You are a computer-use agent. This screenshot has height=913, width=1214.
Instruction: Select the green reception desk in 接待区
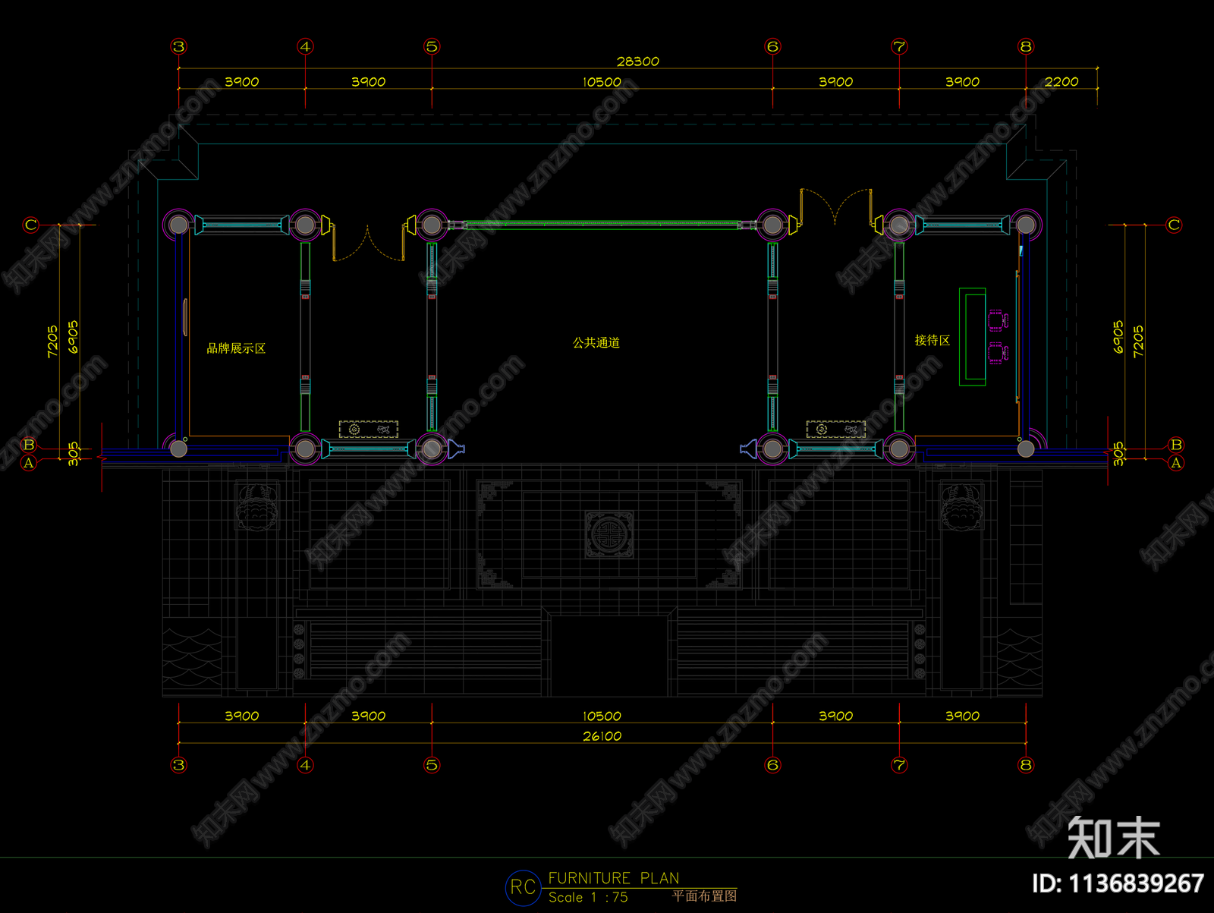coord(973,337)
